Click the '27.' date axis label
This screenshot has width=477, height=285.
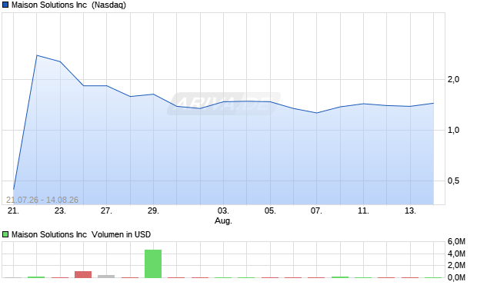pos(106,210)
